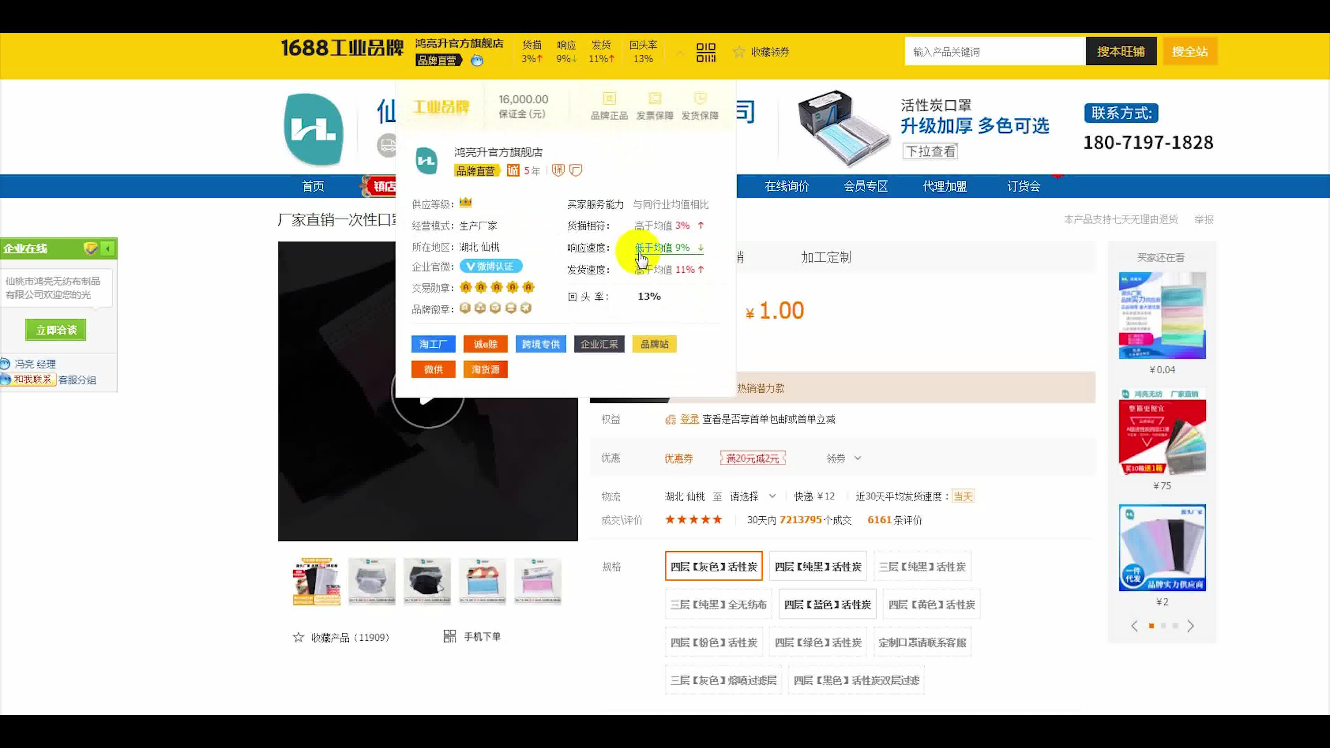Viewport: 1330px width, 748px height.
Task: Click the 收藏产品 star icon
Action: pyautogui.click(x=298, y=637)
